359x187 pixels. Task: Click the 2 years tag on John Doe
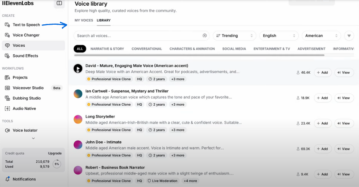click(x=157, y=155)
